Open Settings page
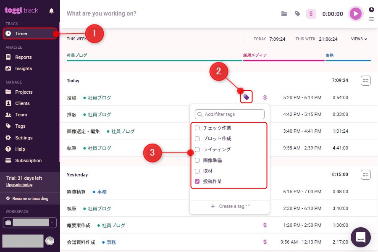Image resolution: width=378 pixels, height=252 pixels. point(24,138)
